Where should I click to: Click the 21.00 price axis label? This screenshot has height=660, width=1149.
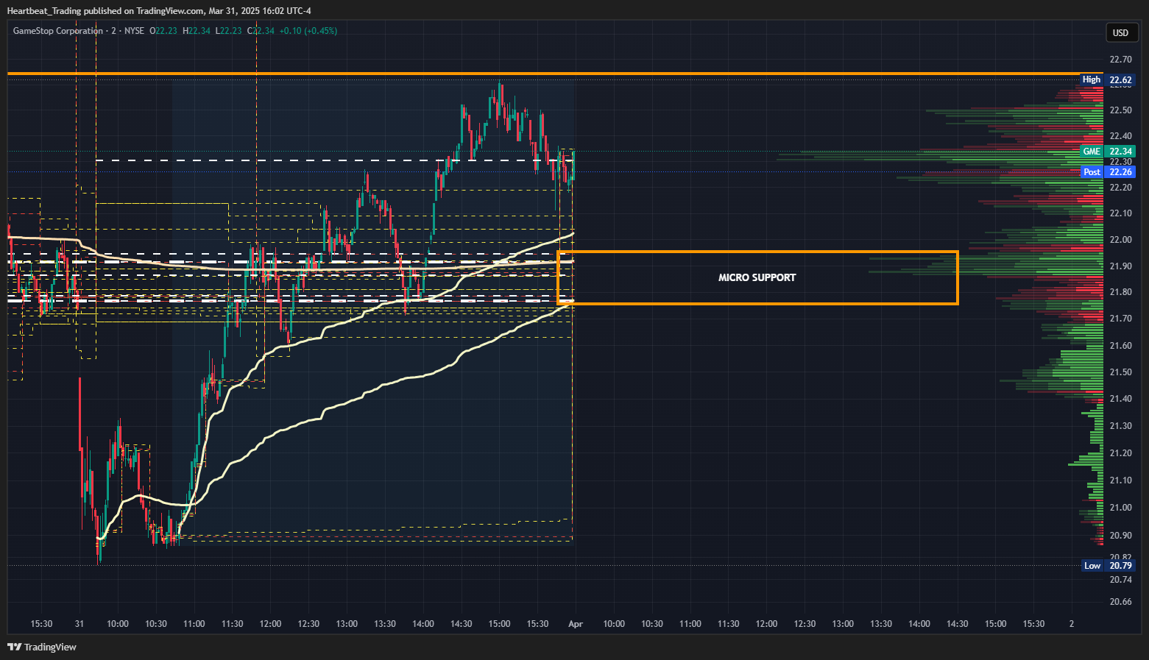pos(1120,508)
